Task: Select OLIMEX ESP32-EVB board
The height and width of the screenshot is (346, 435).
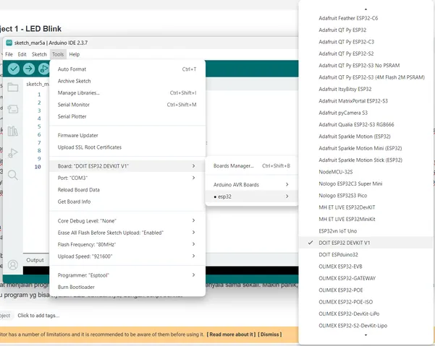Action: (366, 267)
